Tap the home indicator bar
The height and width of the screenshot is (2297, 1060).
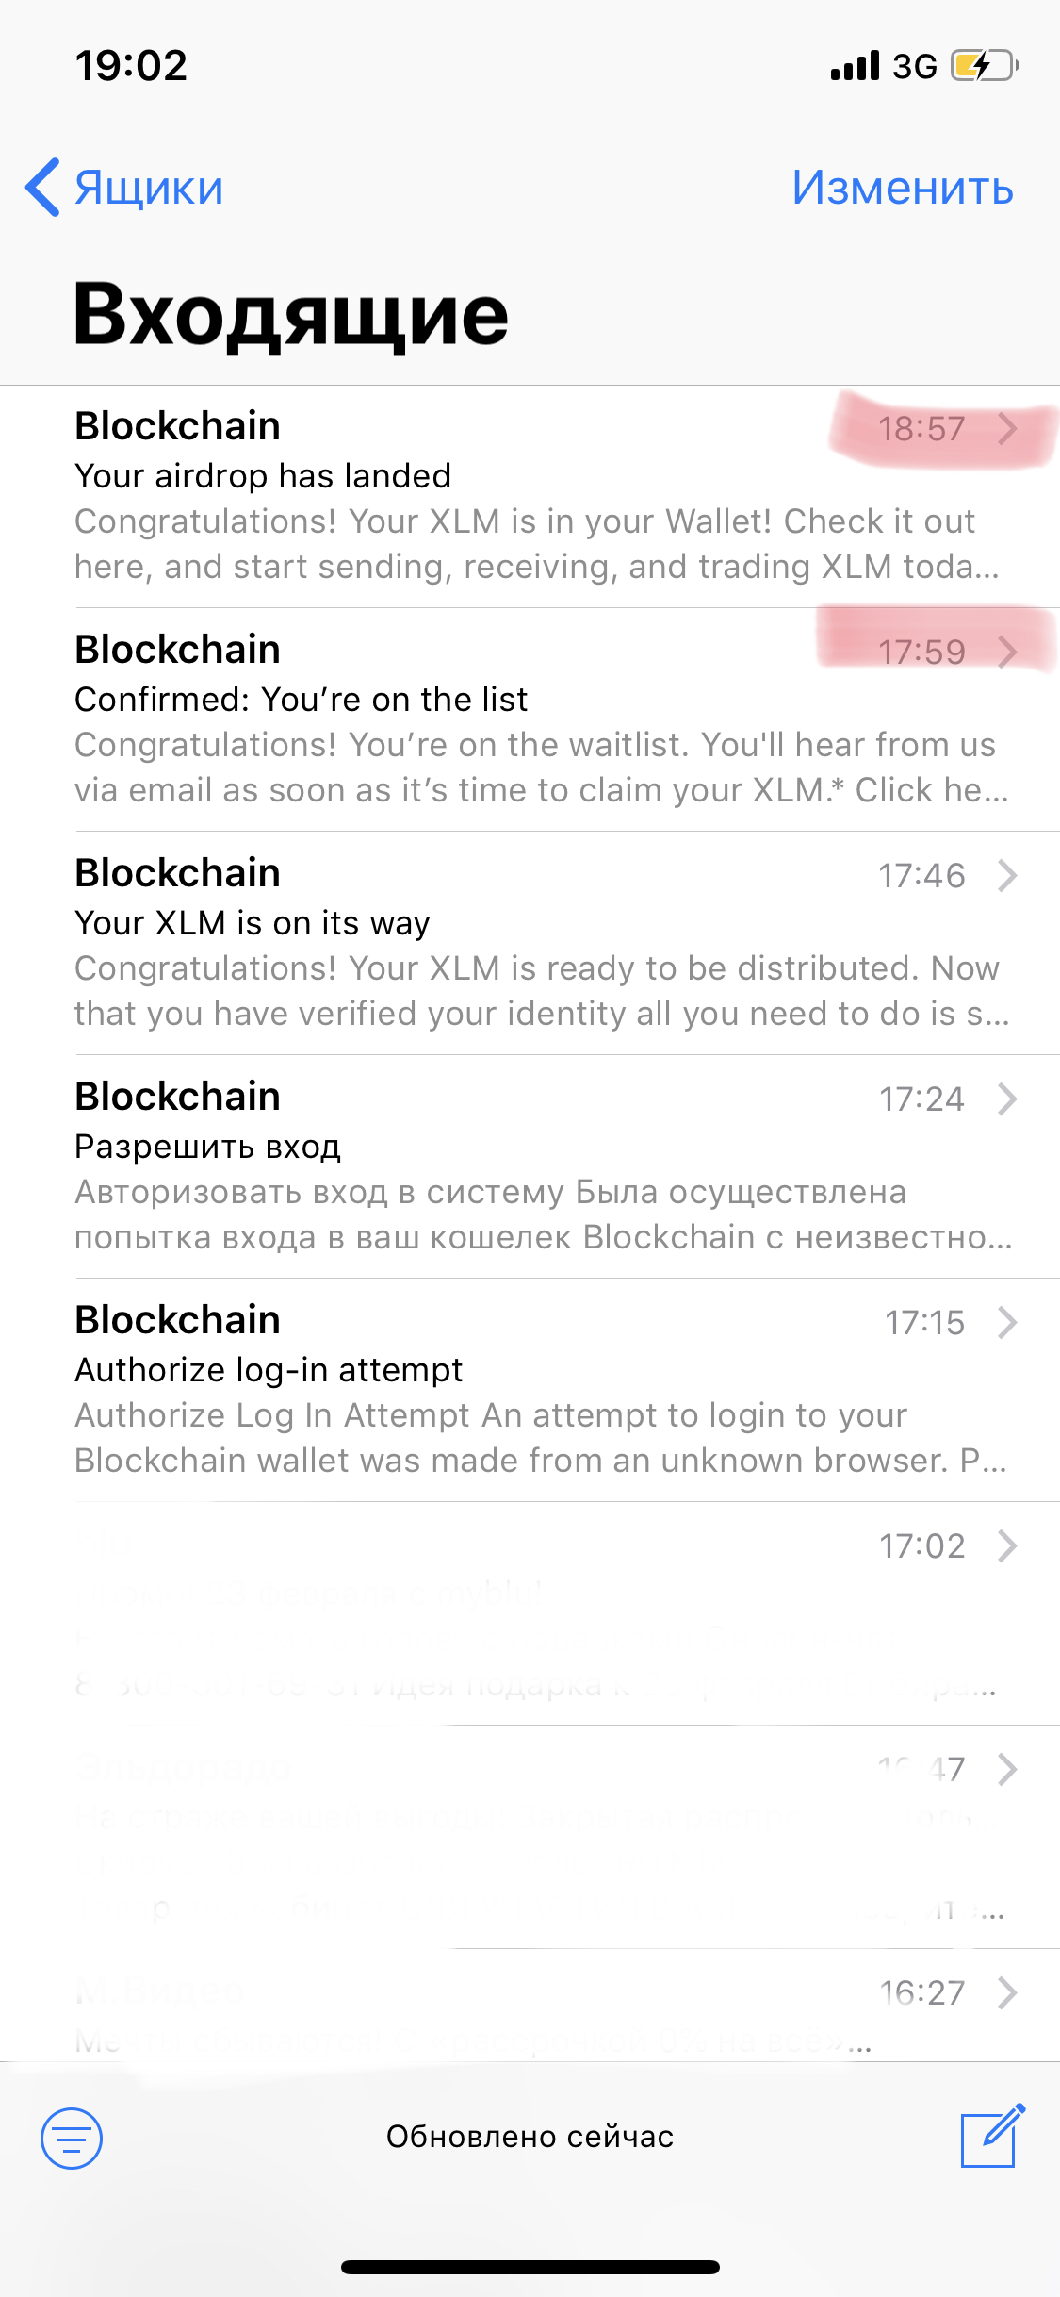pyautogui.click(x=530, y=2267)
